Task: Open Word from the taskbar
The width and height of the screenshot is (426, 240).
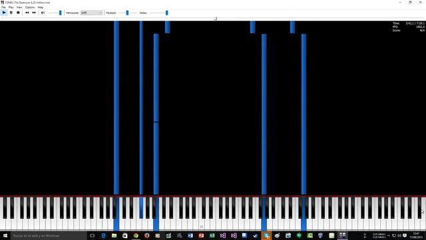Action: [x=190, y=235]
